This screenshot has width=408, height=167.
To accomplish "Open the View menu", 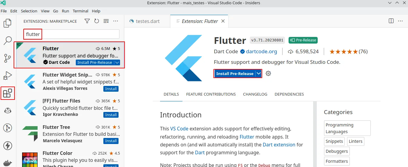I will click(x=45, y=11).
